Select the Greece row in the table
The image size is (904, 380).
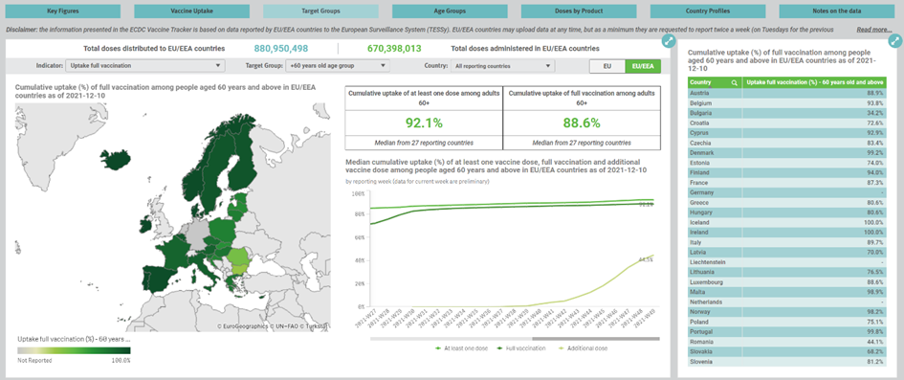click(x=787, y=202)
